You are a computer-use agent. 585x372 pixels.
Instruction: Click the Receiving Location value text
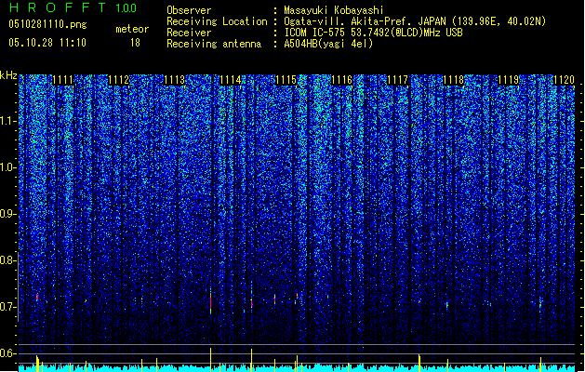[415, 21]
